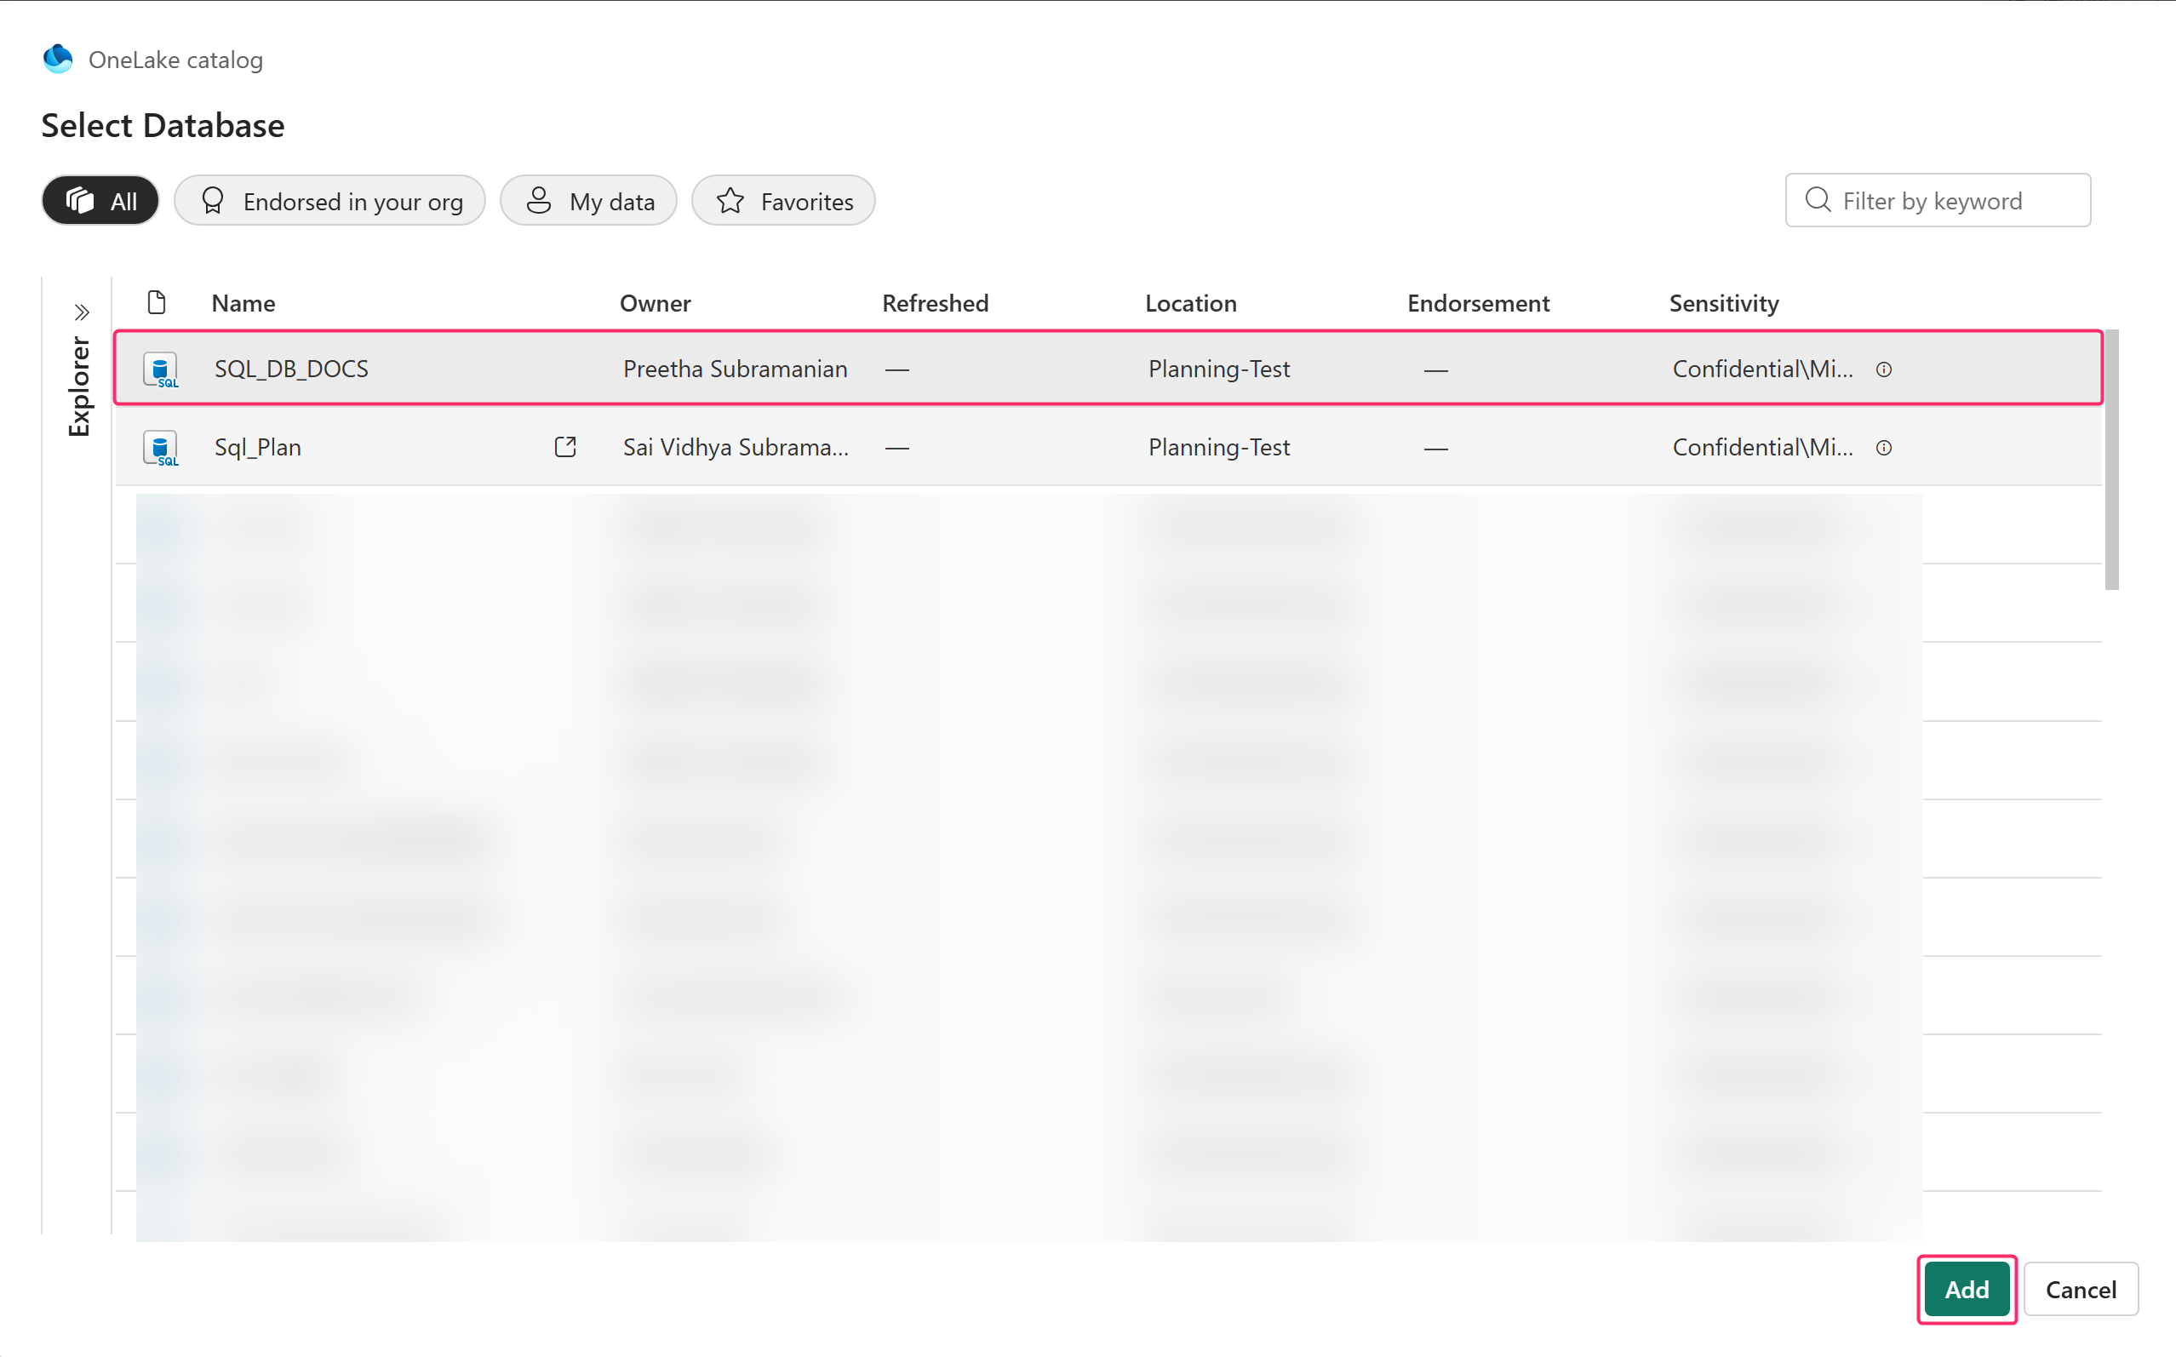Switch to Endorsed in your org filter

pos(329,200)
